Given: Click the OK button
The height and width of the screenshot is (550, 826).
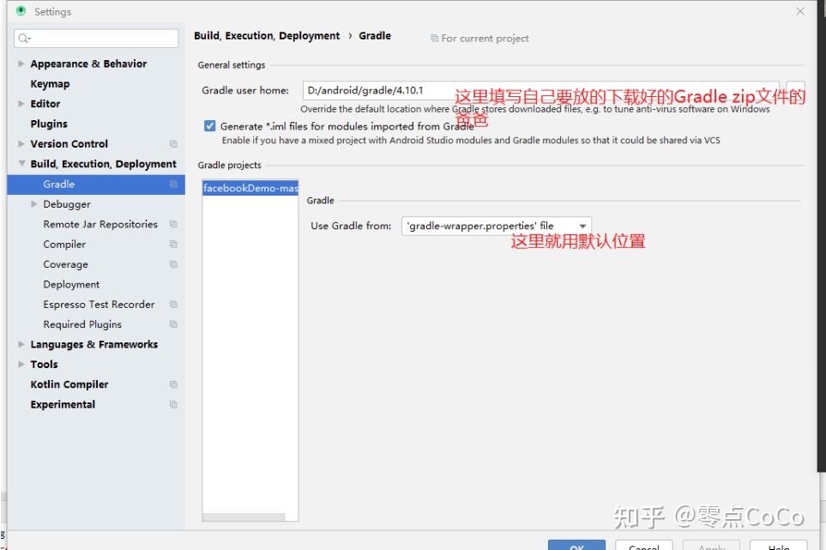Looking at the screenshot, I should click(577, 545).
